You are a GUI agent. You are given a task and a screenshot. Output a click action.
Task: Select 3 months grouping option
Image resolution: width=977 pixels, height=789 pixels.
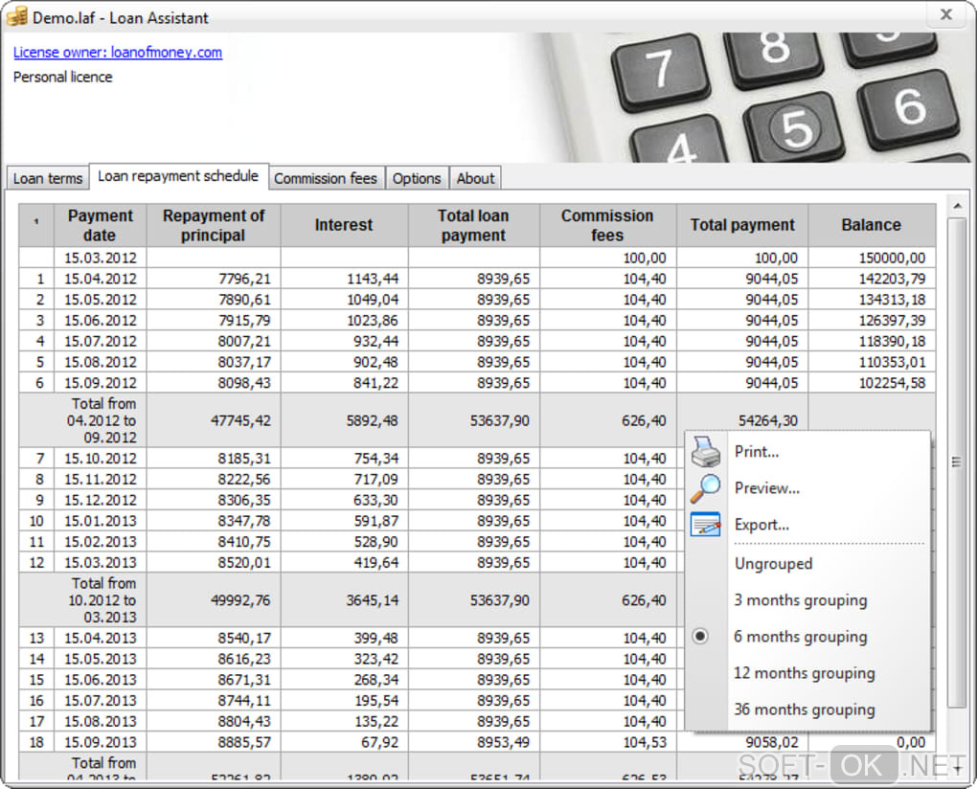point(801,600)
